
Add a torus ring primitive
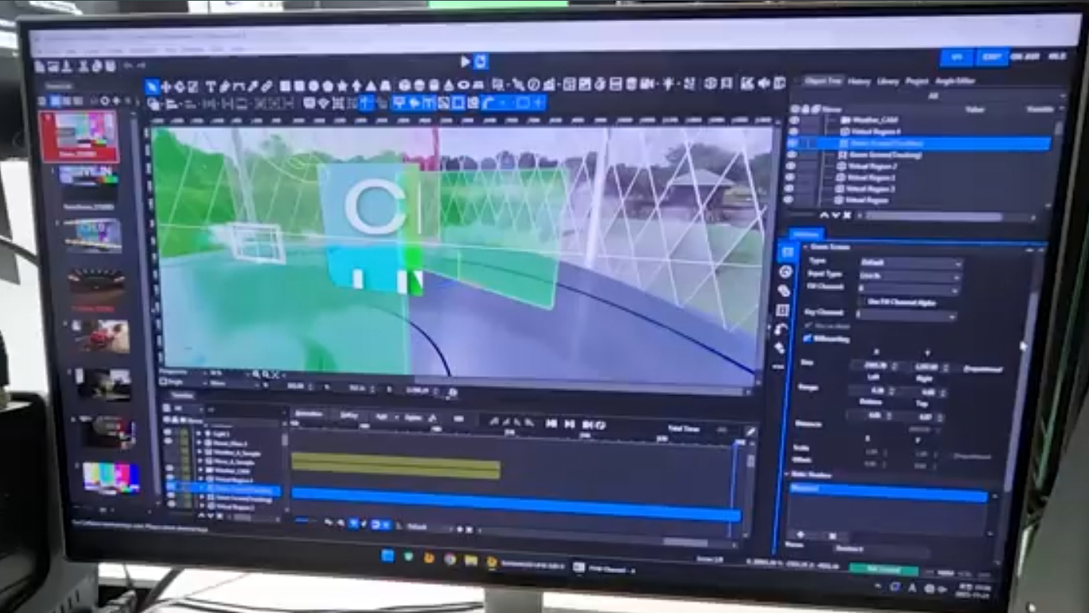(463, 85)
